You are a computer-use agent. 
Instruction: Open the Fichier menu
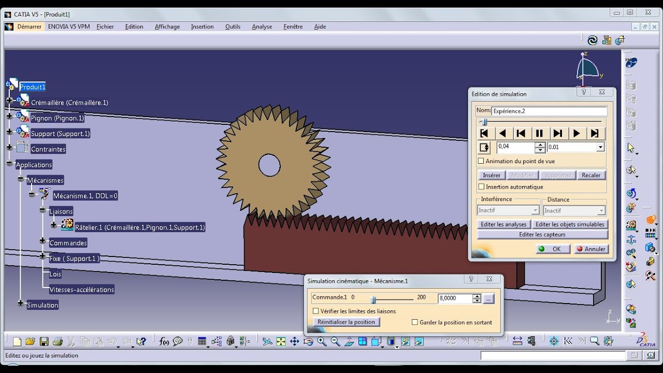point(105,26)
